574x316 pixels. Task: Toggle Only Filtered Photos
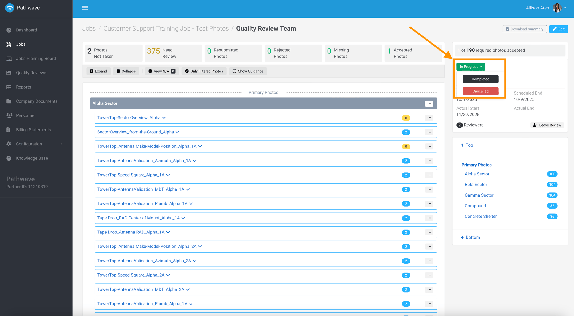click(204, 71)
